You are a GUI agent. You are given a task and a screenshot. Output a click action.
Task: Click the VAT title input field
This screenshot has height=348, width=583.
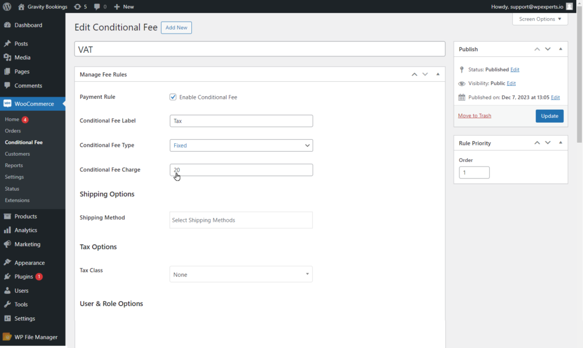[260, 49]
